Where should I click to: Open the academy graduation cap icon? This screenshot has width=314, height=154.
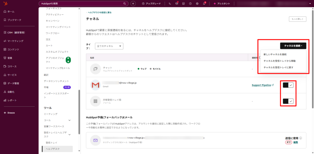click(177, 4)
